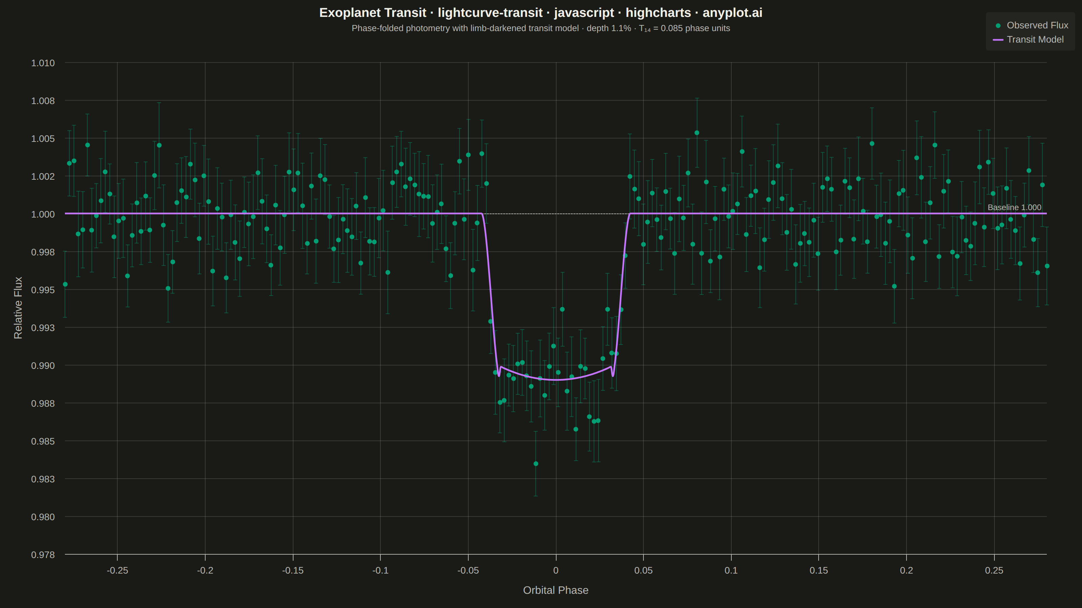Screen dimensions: 1082x608
Task: Click the 0.978 y-axis tick label
Action: click(43, 555)
